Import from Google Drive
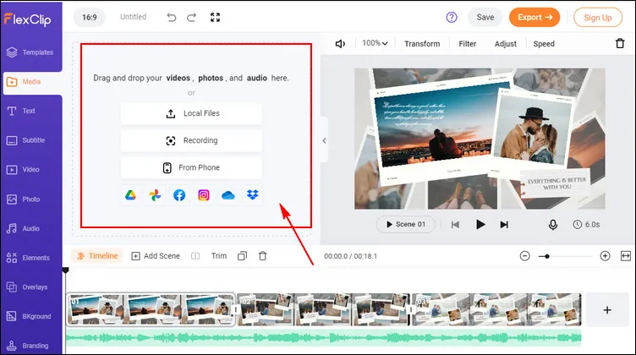Image resolution: width=636 pixels, height=355 pixels. click(130, 195)
